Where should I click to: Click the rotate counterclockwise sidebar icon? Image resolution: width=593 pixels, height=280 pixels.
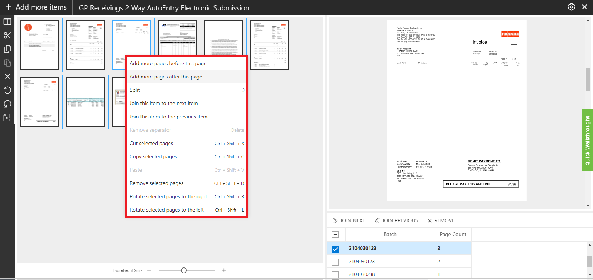coord(7,90)
